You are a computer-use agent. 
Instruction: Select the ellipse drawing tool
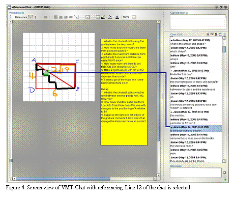tap(51, 17)
